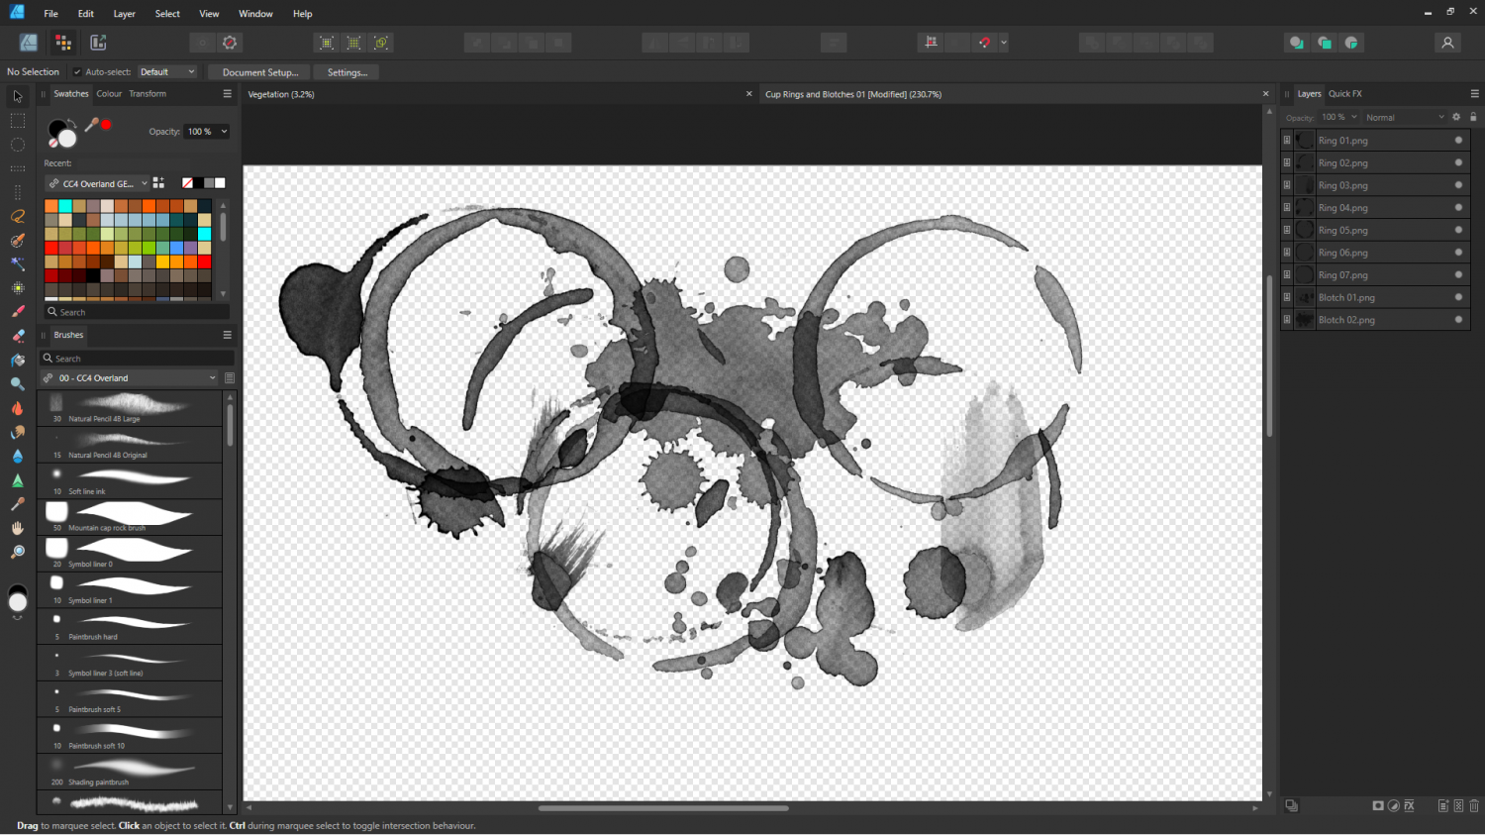
Task: Select the hand View tool
Action: pyautogui.click(x=18, y=528)
